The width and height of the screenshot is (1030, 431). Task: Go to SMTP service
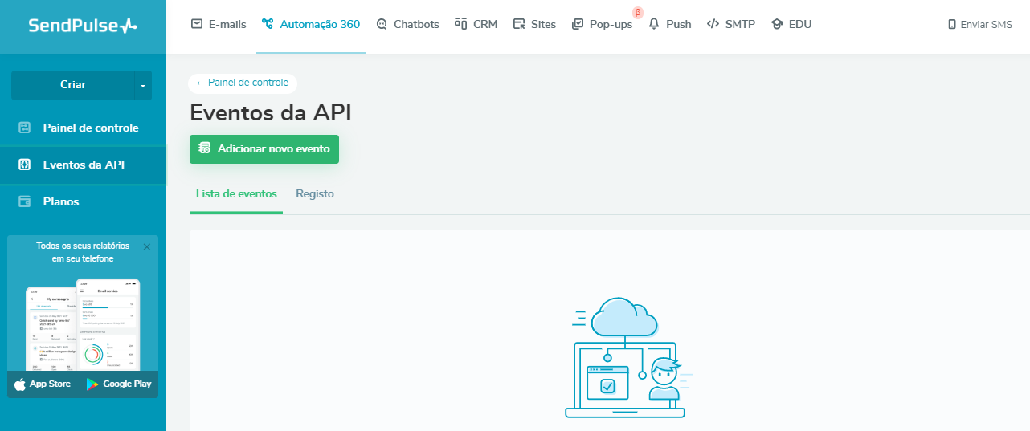pos(731,24)
